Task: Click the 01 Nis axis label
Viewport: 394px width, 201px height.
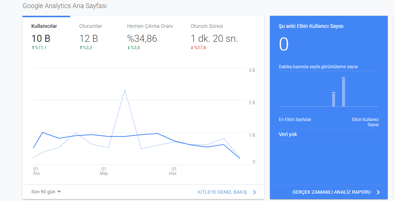Action: [x=36, y=171]
